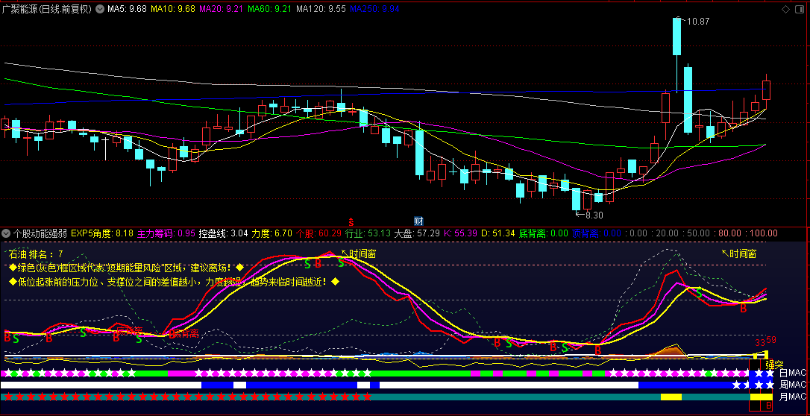
Task: Click the 主力筹码 indicator value label
Action: (166, 233)
